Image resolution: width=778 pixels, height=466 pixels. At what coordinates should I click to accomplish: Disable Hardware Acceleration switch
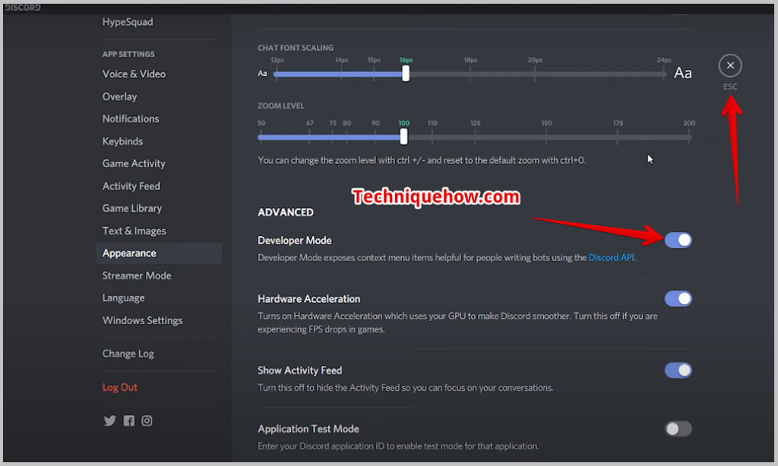[x=678, y=299]
